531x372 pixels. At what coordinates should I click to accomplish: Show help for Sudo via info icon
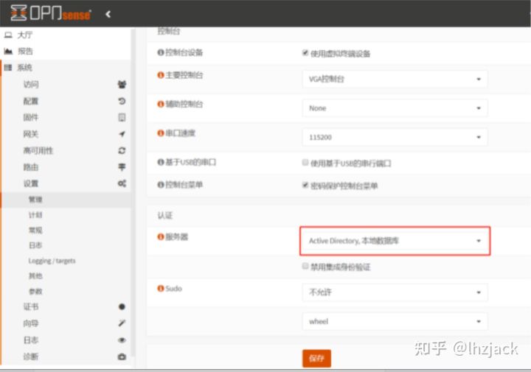[x=161, y=289]
